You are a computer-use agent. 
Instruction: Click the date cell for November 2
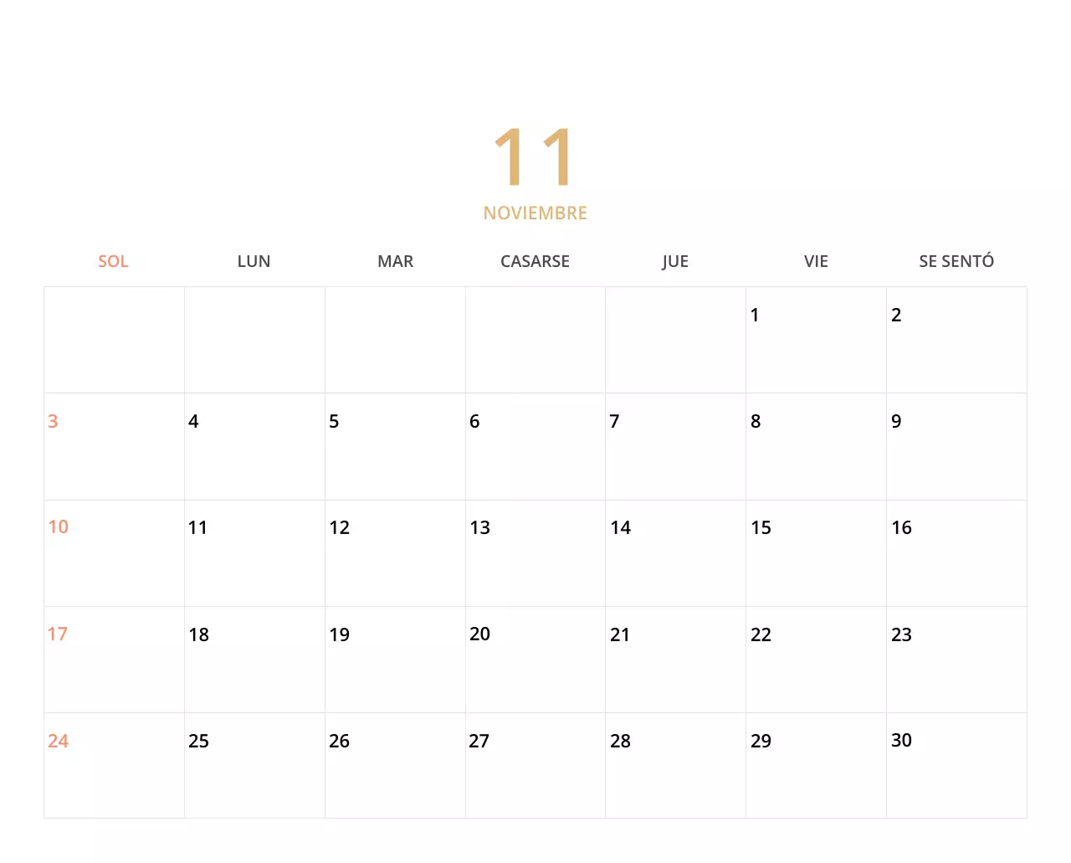896,315
